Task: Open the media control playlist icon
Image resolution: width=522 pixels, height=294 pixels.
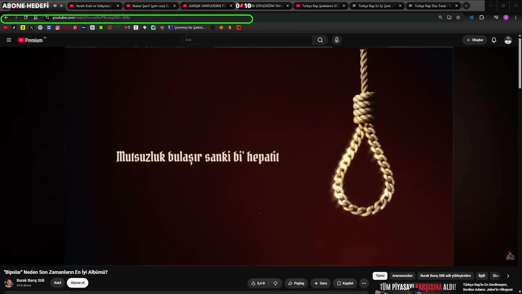Action: tap(496, 18)
